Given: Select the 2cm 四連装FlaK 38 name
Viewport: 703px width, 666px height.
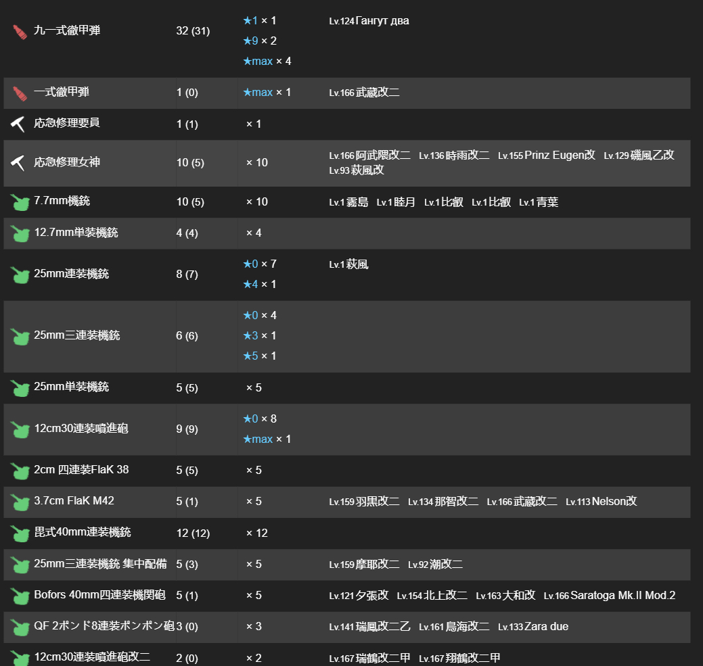Looking at the screenshot, I should (x=81, y=469).
